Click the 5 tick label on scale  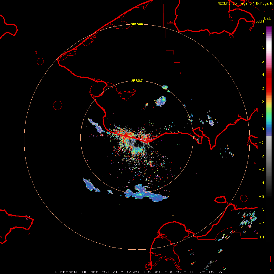[263, 61]
